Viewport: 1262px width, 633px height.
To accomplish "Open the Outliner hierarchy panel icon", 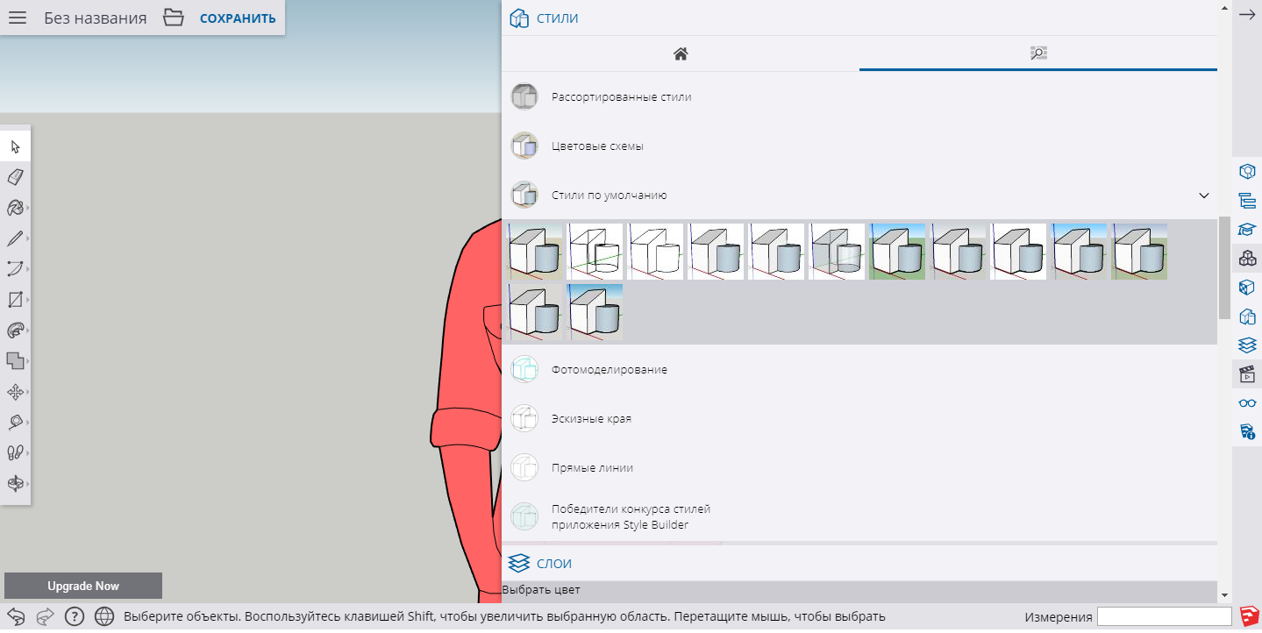I will (x=1247, y=200).
